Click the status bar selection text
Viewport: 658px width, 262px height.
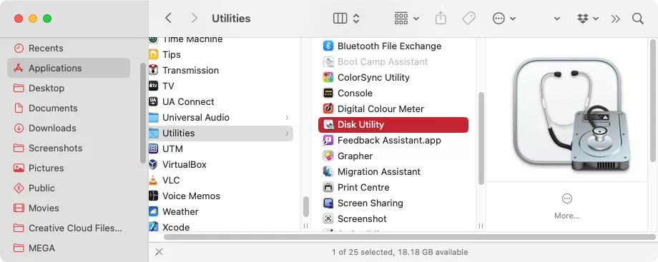[400, 252]
